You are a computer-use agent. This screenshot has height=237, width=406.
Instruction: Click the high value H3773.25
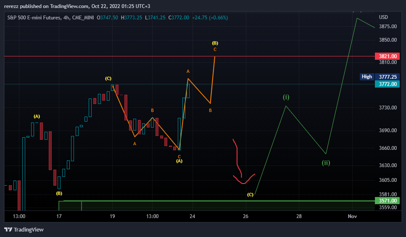click(132, 18)
